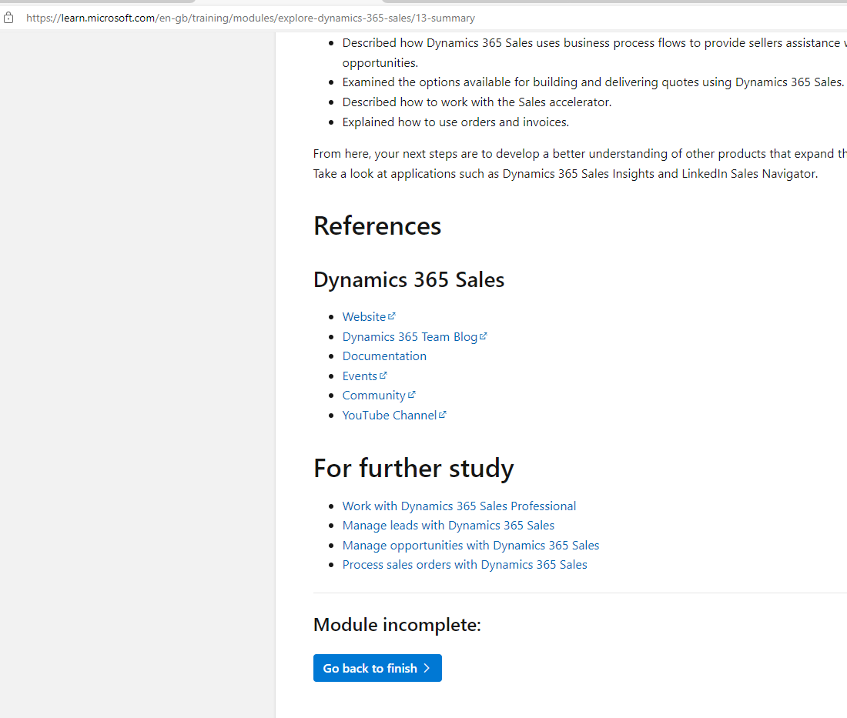The image size is (847, 718).
Task: Open Manage opportunities with Dynamics 365 Sales
Action: pos(471,546)
